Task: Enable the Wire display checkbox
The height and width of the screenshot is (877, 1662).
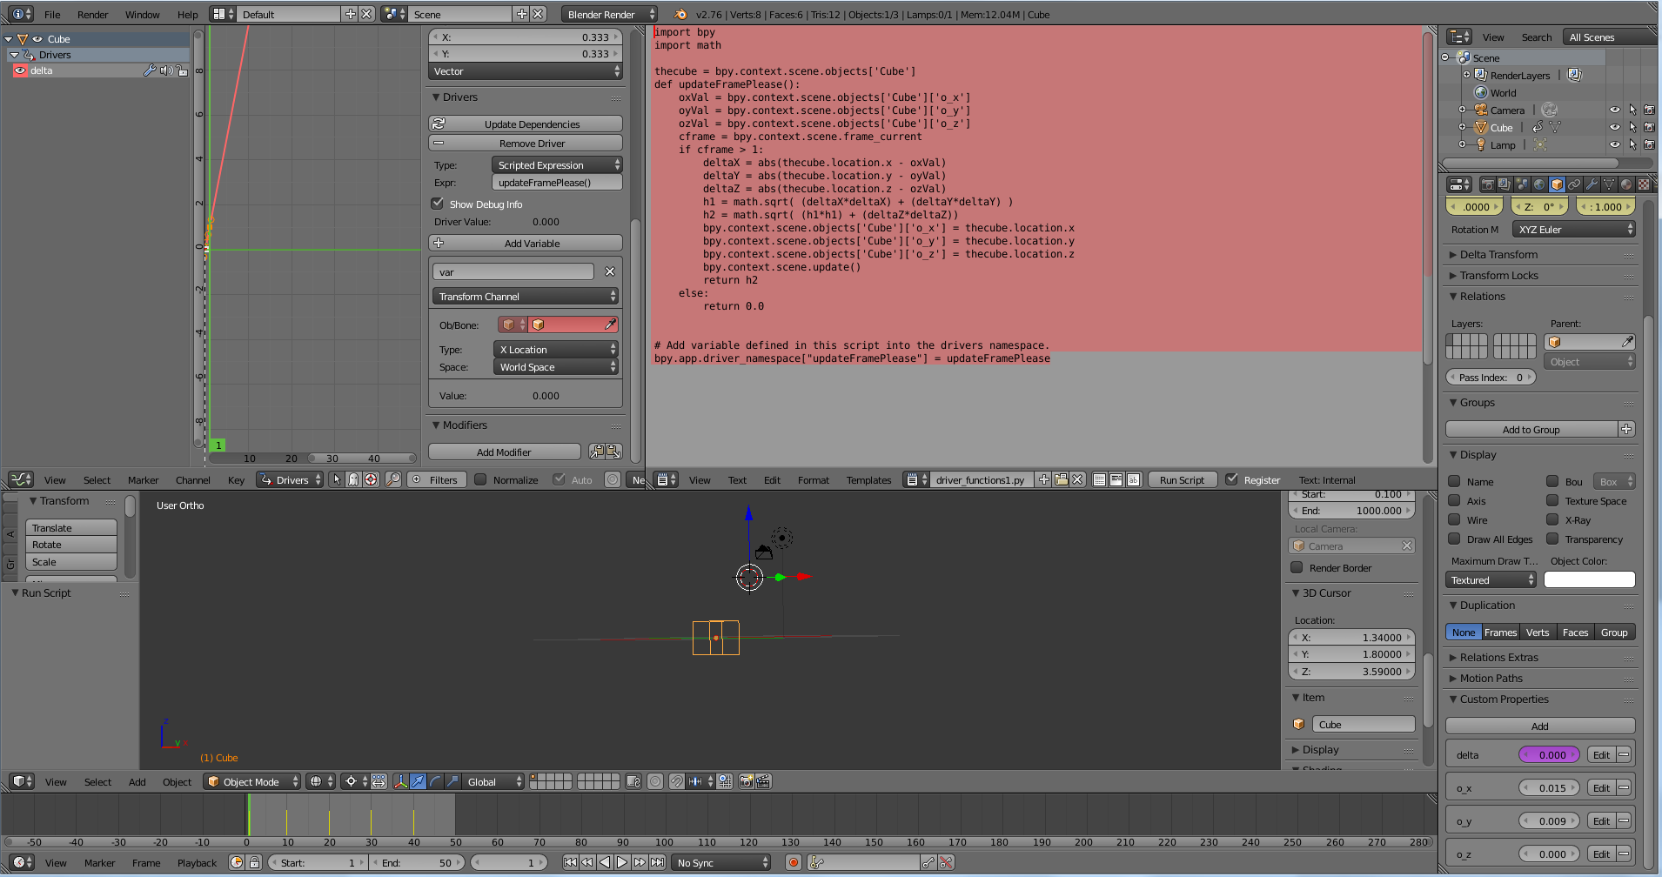Action: (1454, 519)
